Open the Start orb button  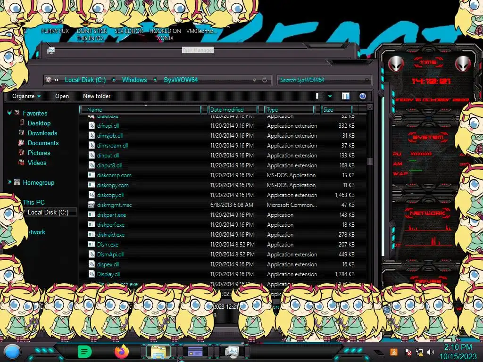click(x=12, y=352)
